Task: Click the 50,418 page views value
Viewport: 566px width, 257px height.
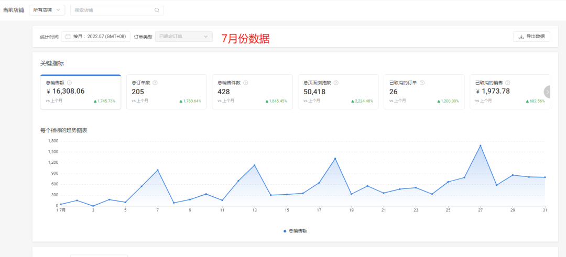Action: (x=314, y=92)
